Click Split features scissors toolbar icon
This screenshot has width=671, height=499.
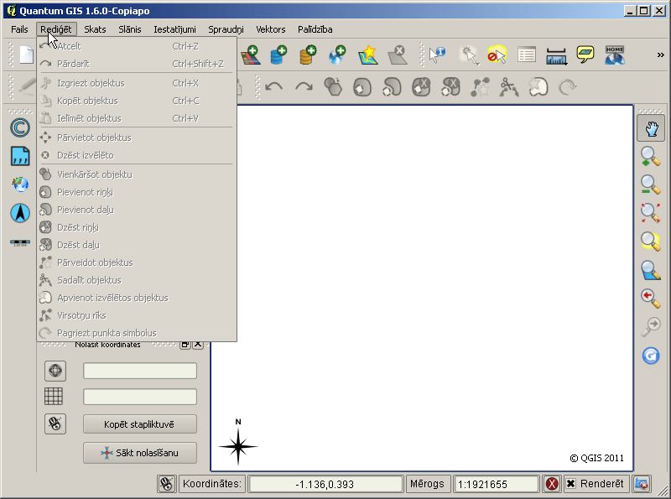(508, 87)
